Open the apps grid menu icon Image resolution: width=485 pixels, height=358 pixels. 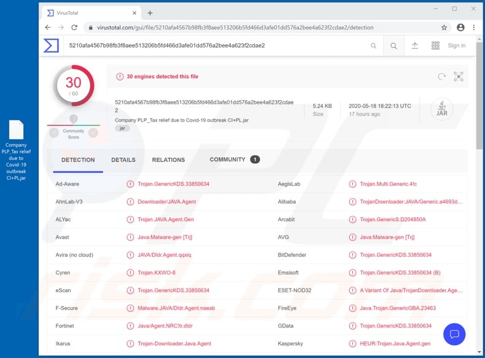pos(435,45)
